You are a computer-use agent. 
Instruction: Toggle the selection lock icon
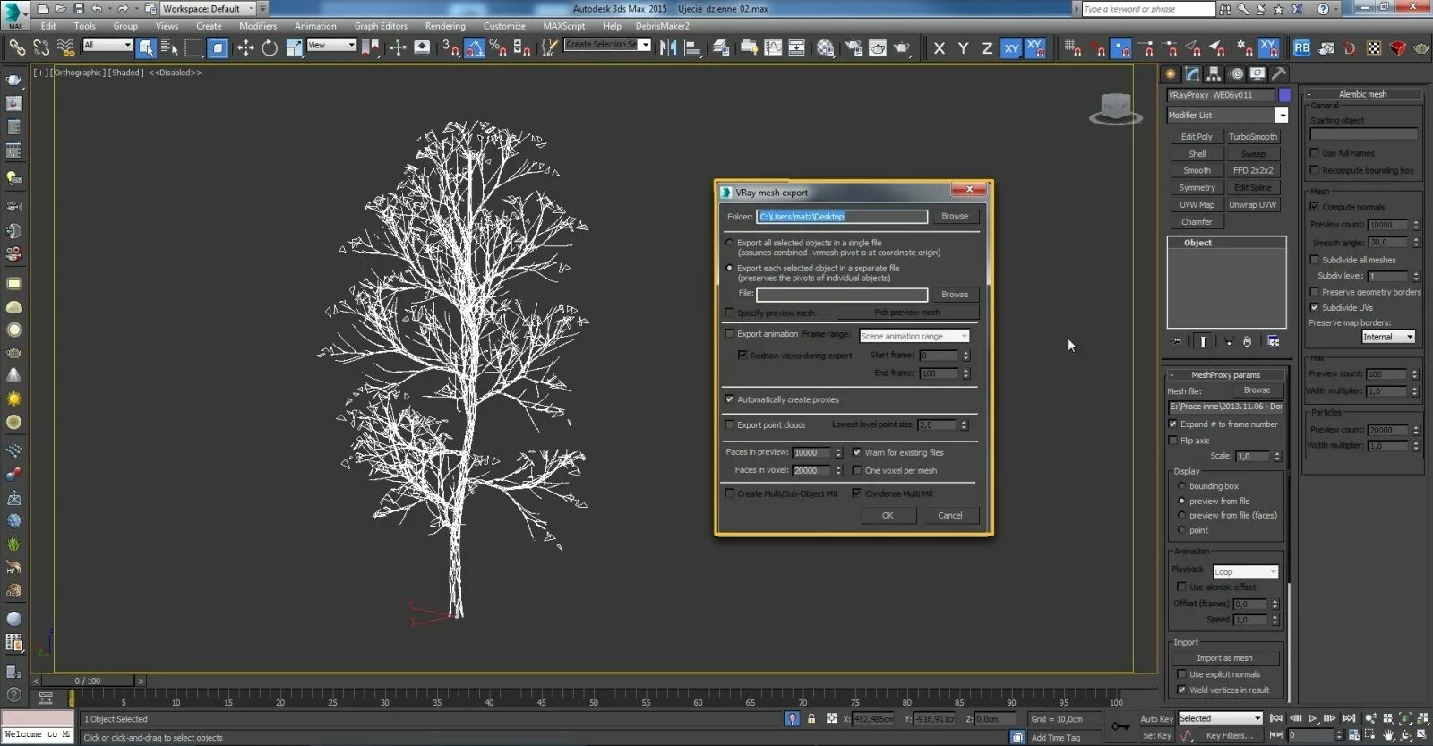coord(811,718)
